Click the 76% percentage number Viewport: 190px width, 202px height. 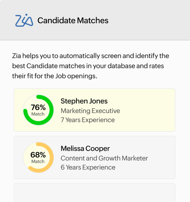pyautogui.click(x=38, y=107)
